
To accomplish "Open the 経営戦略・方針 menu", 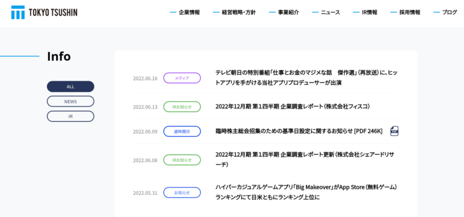I will pos(238,12).
